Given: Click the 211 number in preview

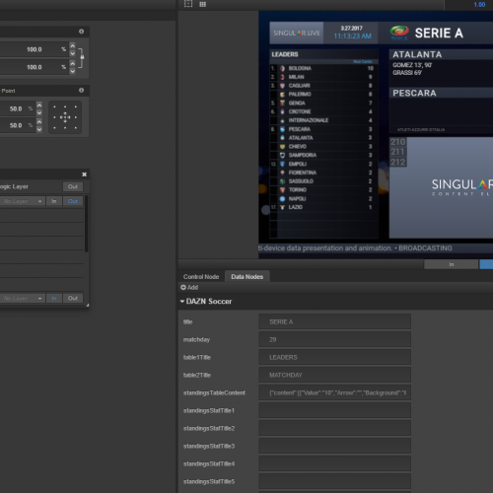Looking at the screenshot, I should click(x=397, y=152).
